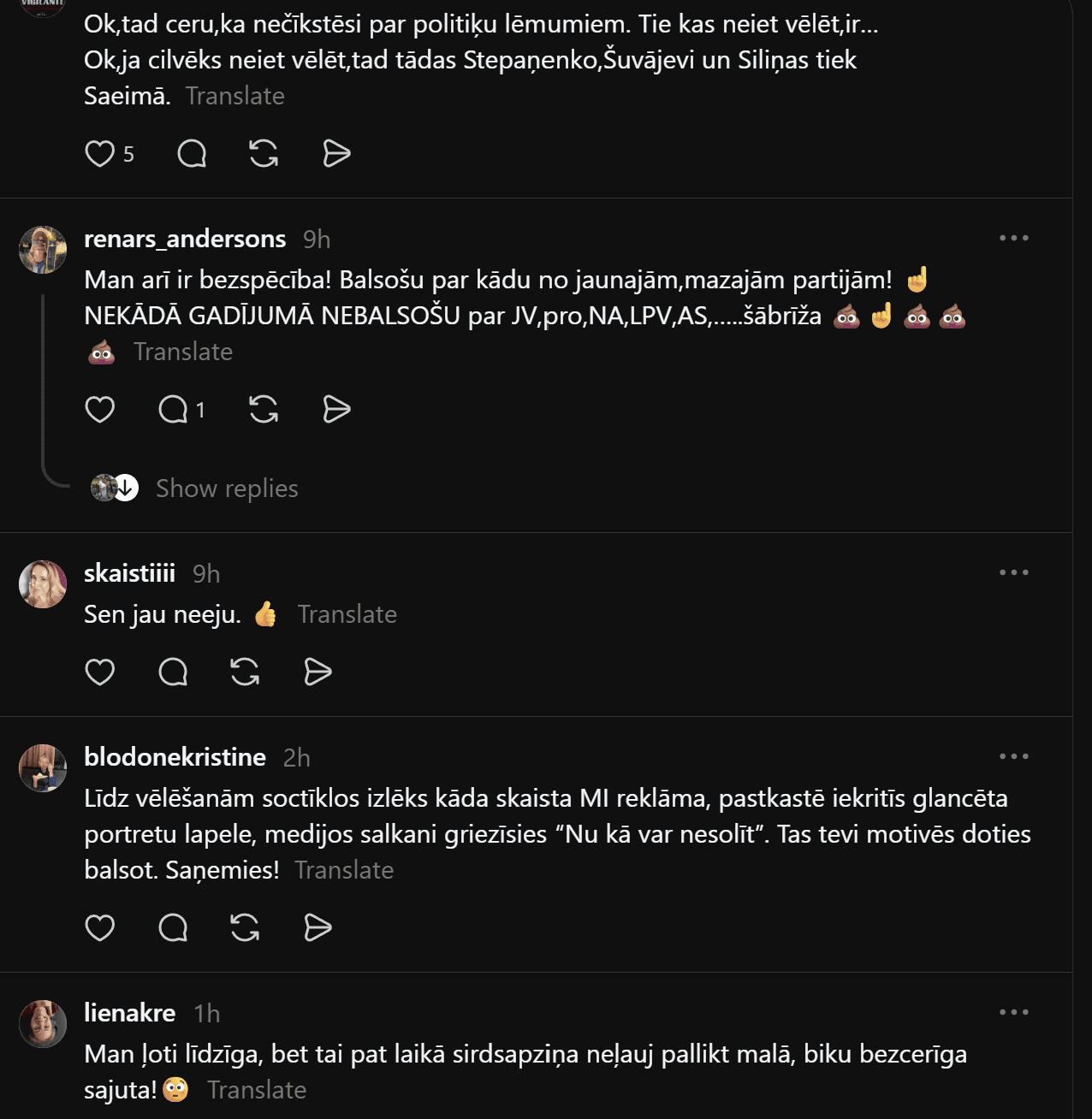
Task: Open blodonekristine's profile via username
Action: coord(175,757)
